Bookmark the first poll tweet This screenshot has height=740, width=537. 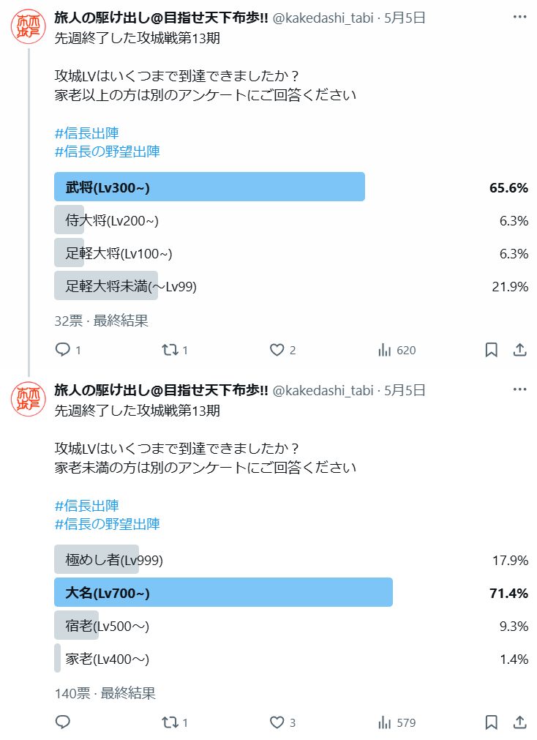click(491, 350)
